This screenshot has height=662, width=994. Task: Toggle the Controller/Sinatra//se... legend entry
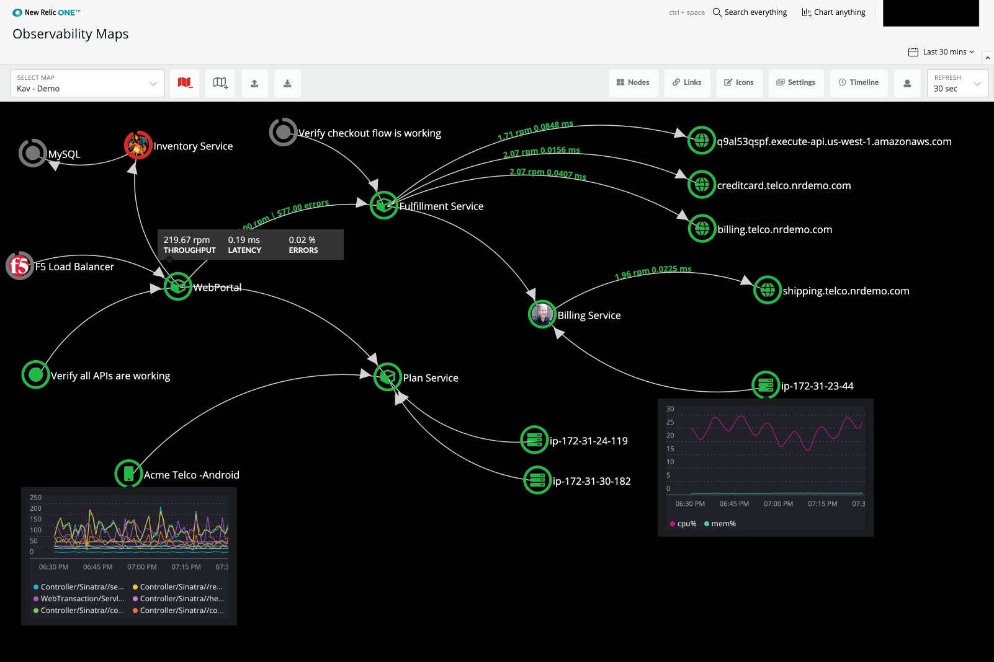point(79,587)
